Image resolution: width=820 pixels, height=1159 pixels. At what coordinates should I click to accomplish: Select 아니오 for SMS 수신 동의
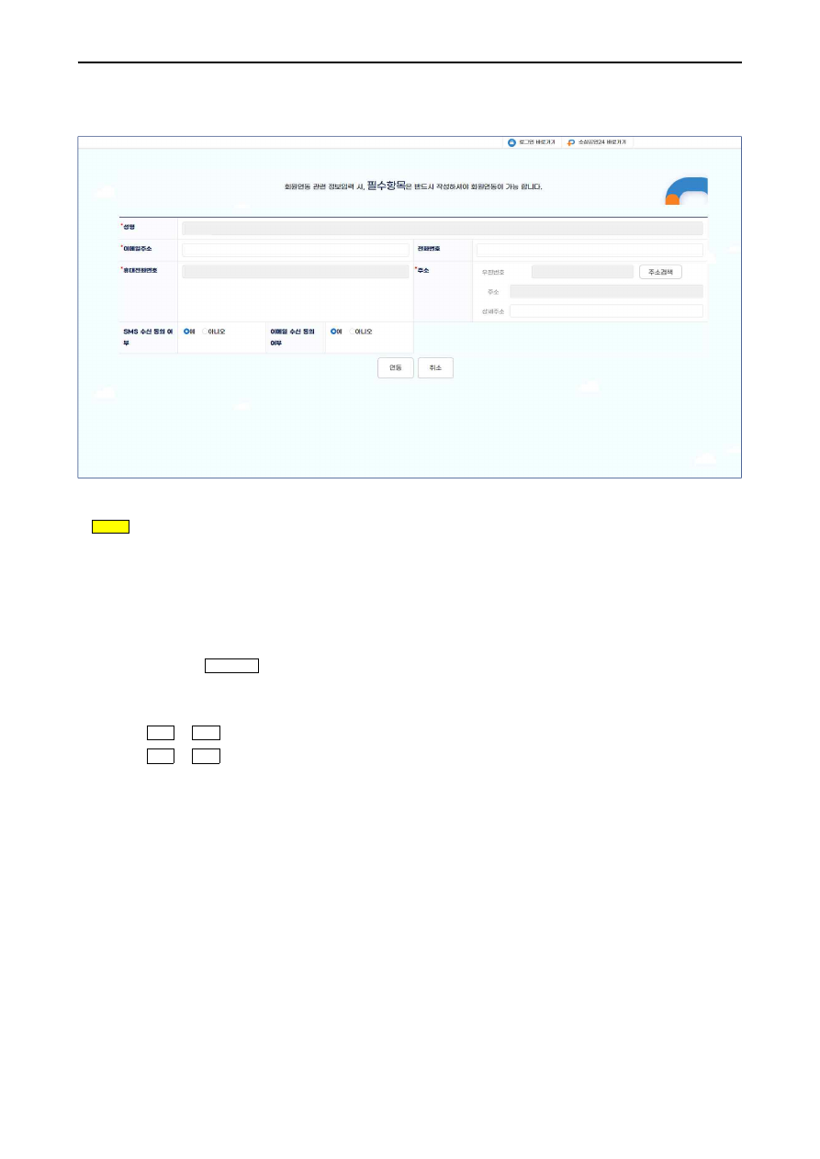point(205,331)
